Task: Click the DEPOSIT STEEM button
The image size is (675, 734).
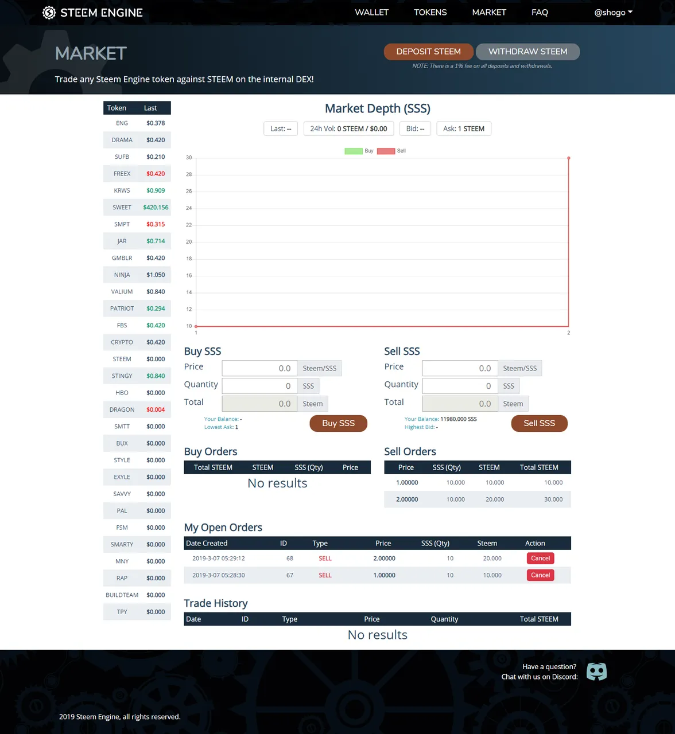Action: click(428, 52)
